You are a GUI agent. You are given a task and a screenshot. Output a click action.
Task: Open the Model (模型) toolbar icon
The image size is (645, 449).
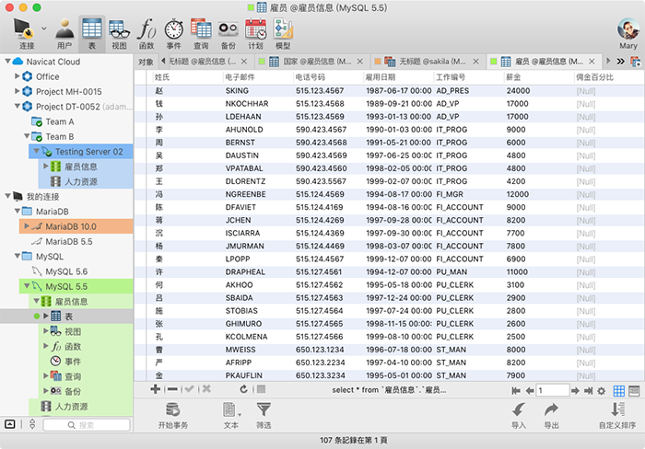[283, 34]
